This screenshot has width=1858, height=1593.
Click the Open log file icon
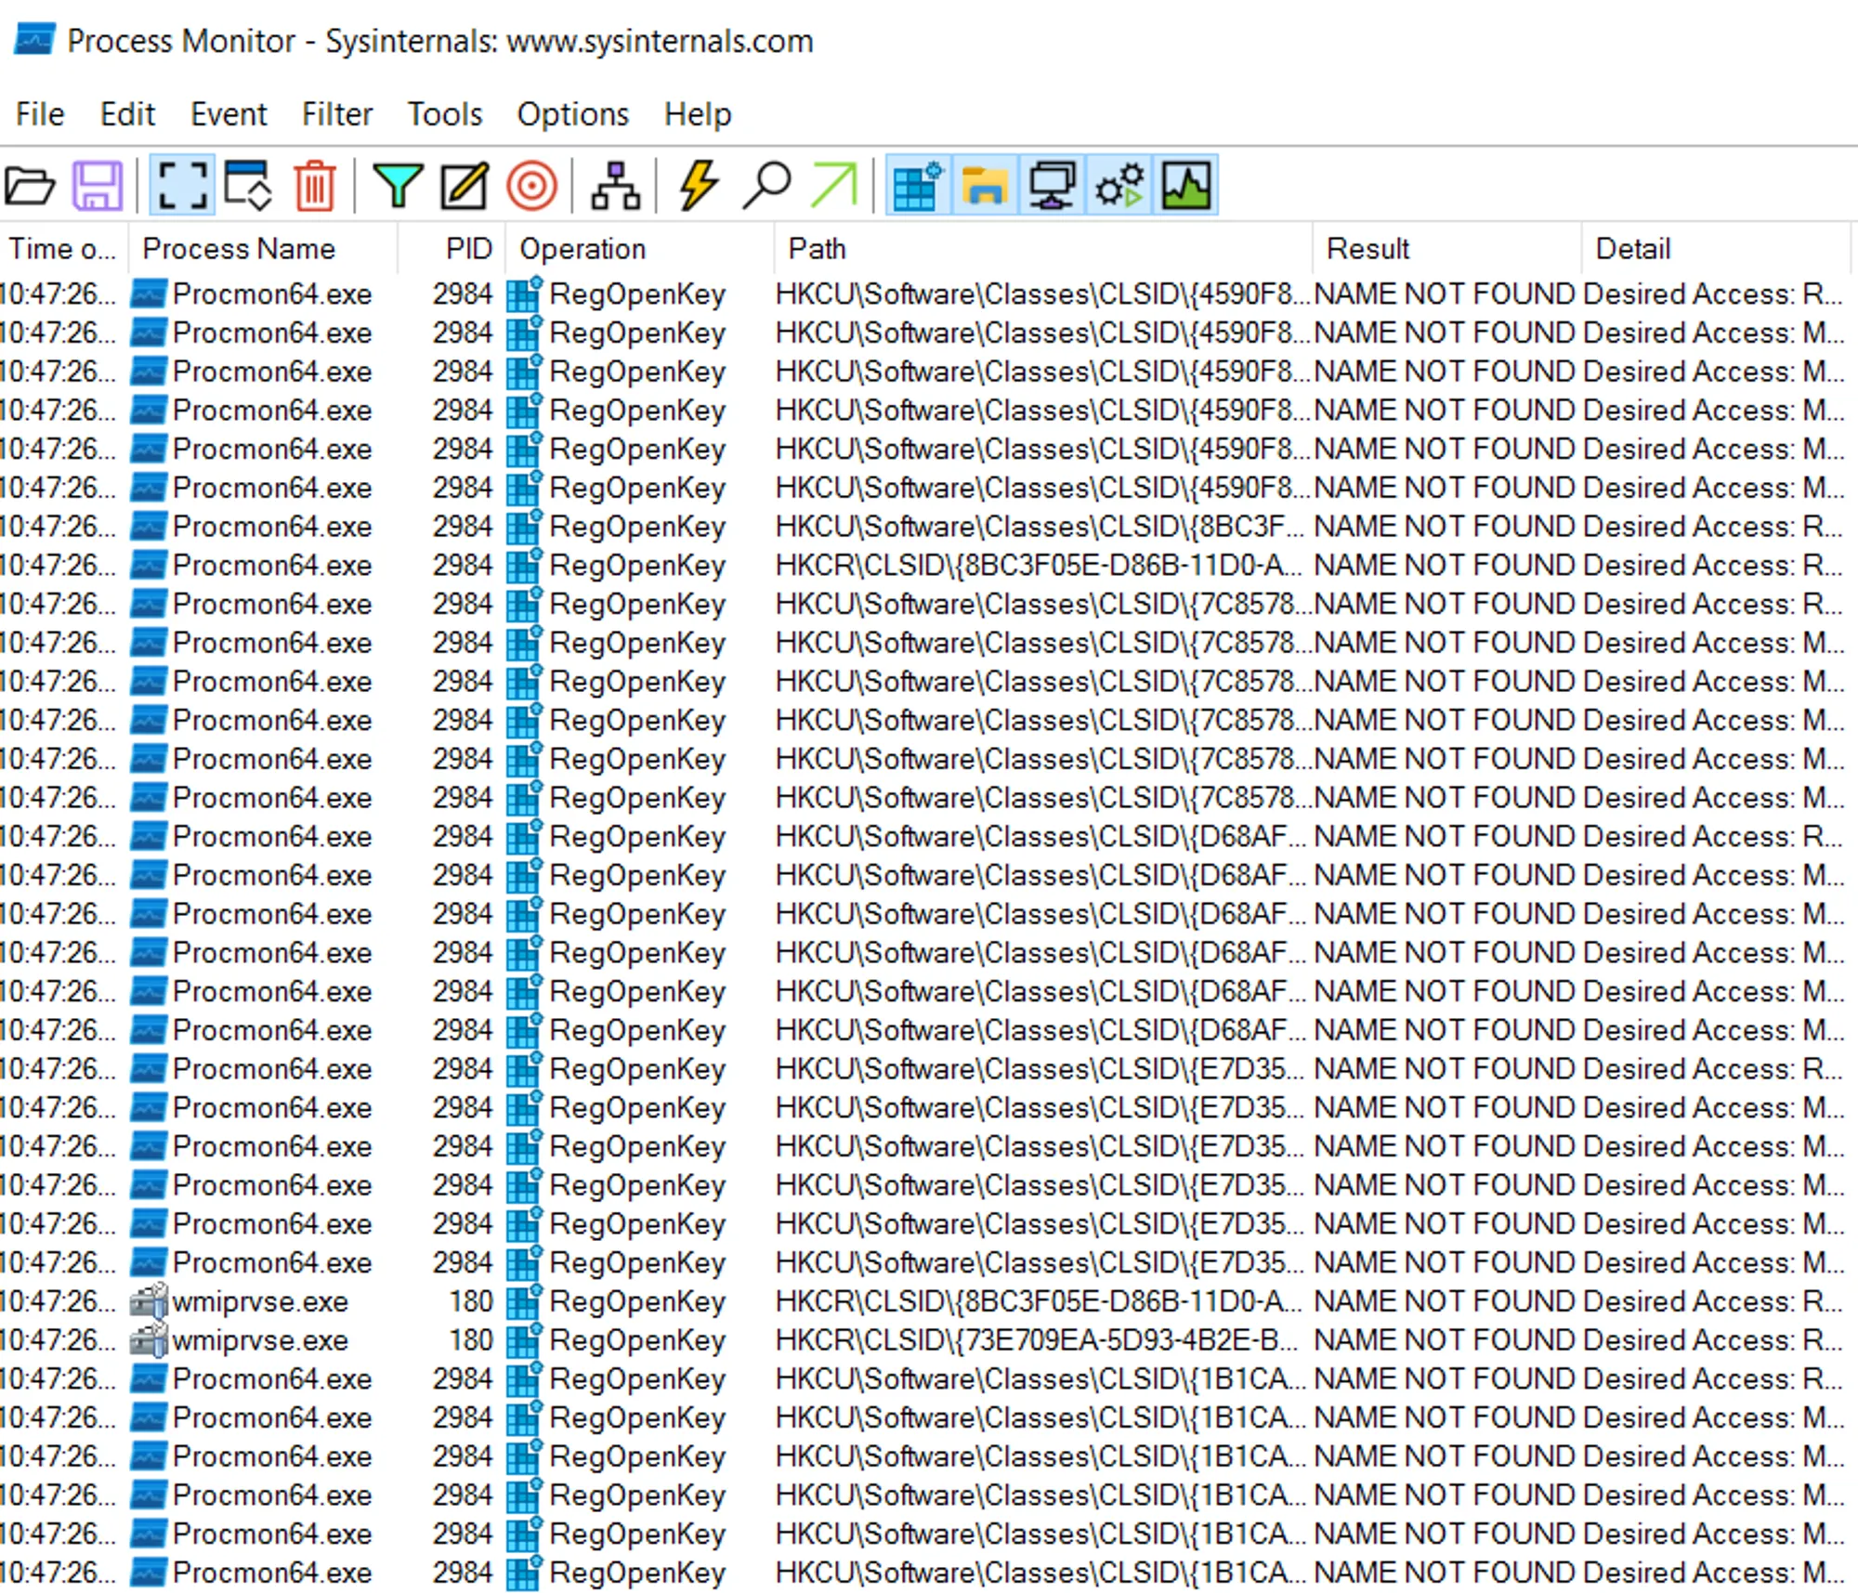(30, 186)
